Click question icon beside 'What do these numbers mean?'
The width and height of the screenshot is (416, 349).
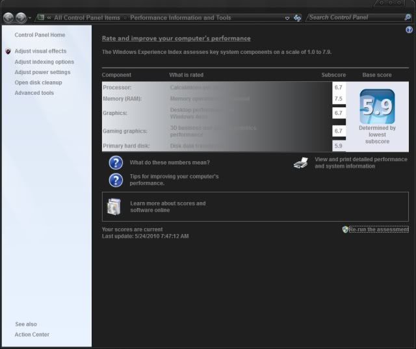(116, 162)
